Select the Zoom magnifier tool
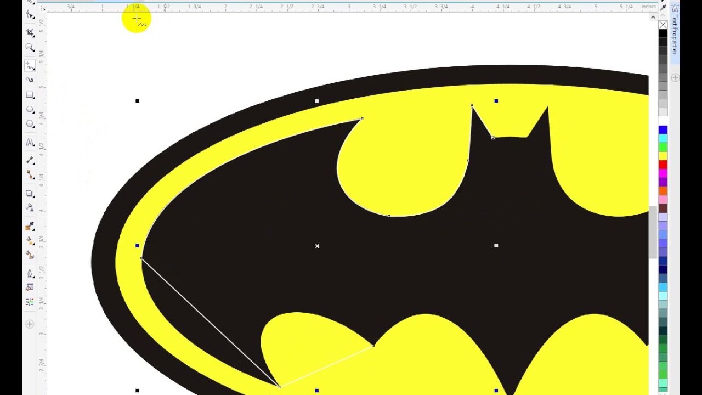This screenshot has height=395, width=702. [x=30, y=48]
